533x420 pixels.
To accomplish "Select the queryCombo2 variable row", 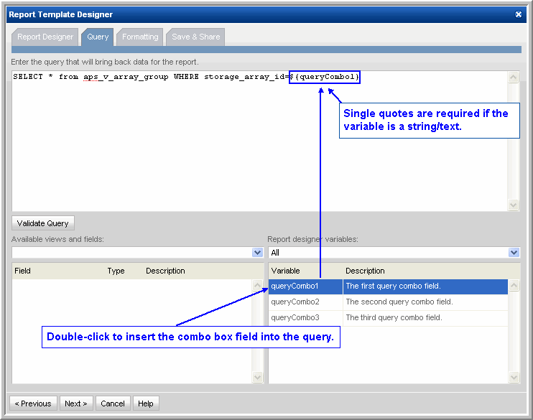I will point(388,302).
